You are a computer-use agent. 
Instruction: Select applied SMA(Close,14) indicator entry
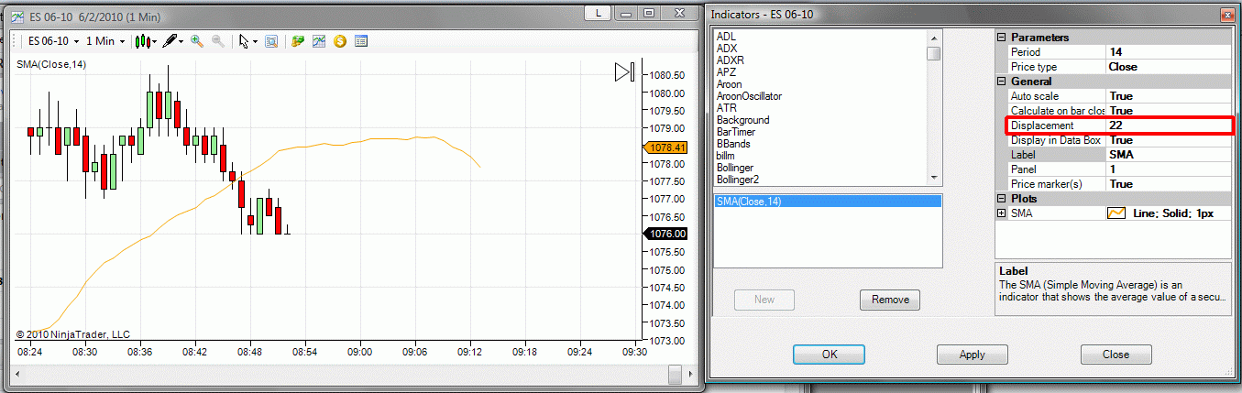828,202
